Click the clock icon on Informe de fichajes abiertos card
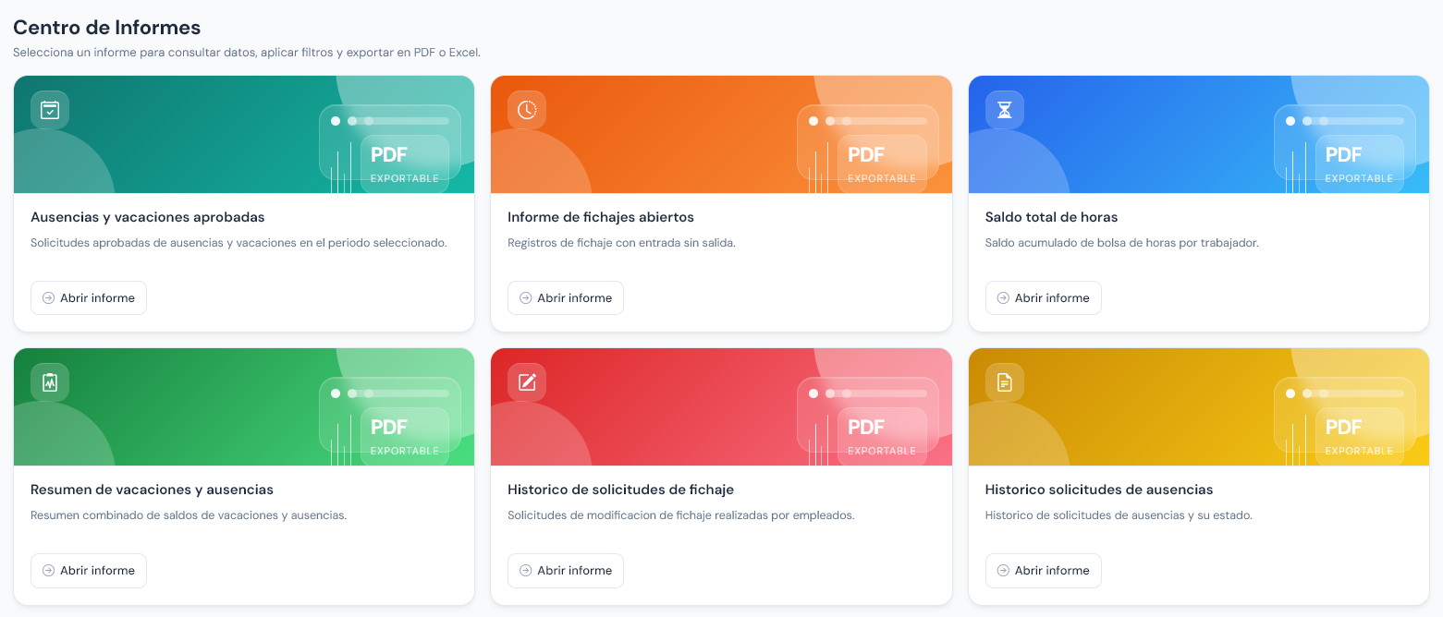Viewport: 1443px width, 617px height. (527, 110)
